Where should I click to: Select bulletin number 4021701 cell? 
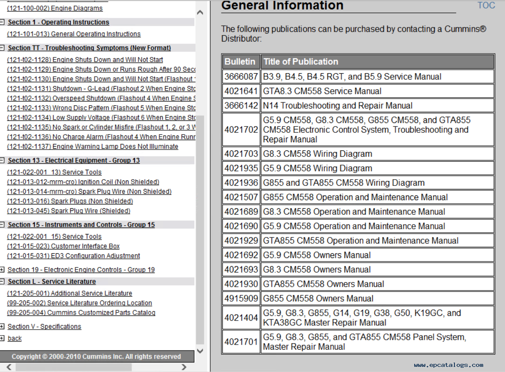[x=241, y=342]
